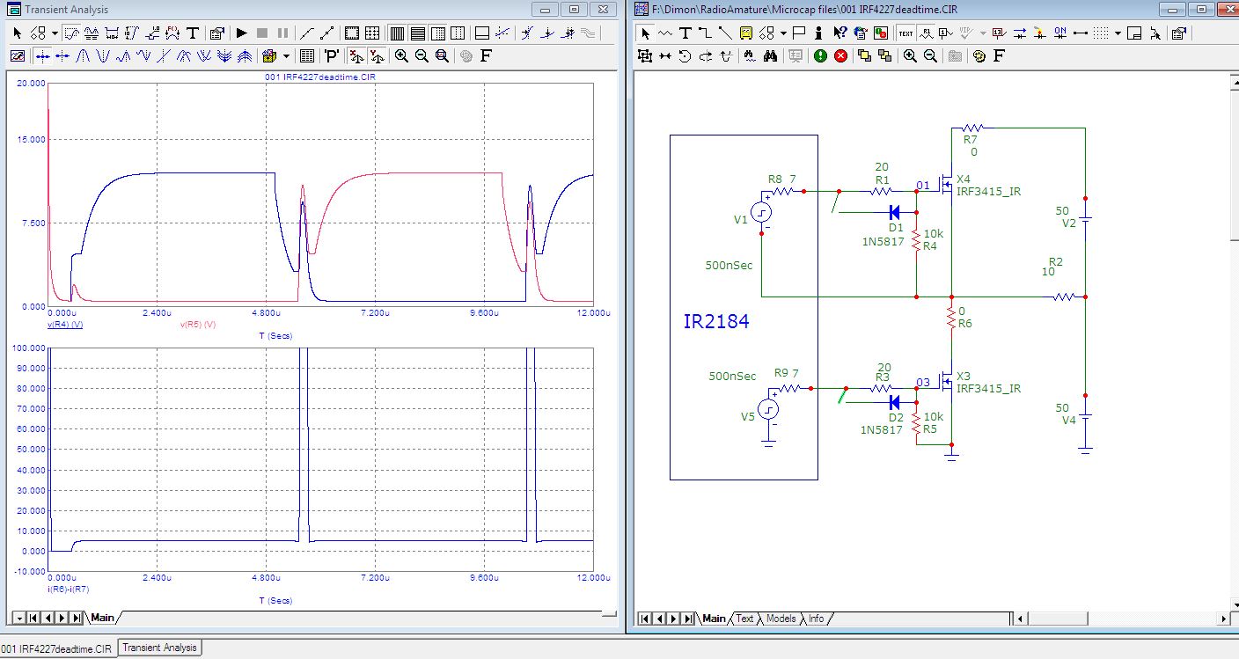Zoom out on the transient analysis plot
Image resolution: width=1239 pixels, height=659 pixels.
pyautogui.click(x=422, y=55)
